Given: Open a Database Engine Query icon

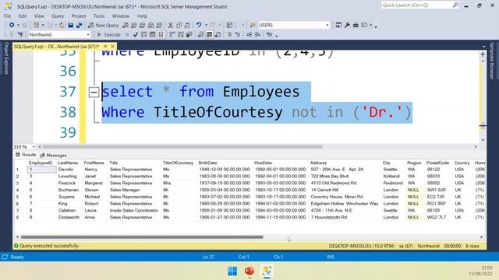Looking at the screenshot, I should (x=126, y=25).
